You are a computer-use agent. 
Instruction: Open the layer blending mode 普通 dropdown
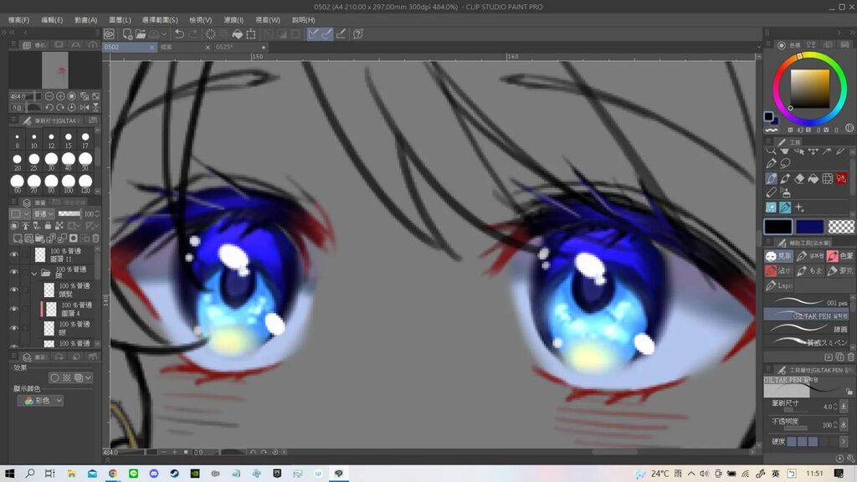44,213
